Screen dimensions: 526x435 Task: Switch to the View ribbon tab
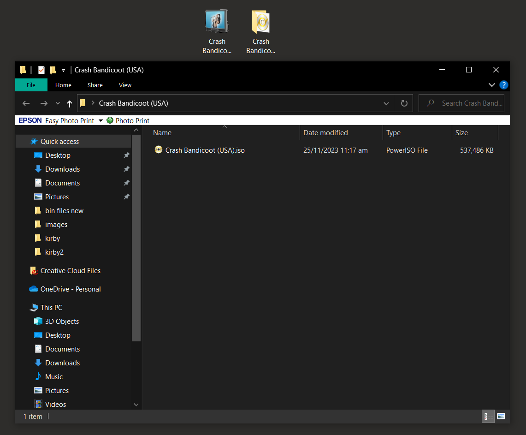(125, 85)
